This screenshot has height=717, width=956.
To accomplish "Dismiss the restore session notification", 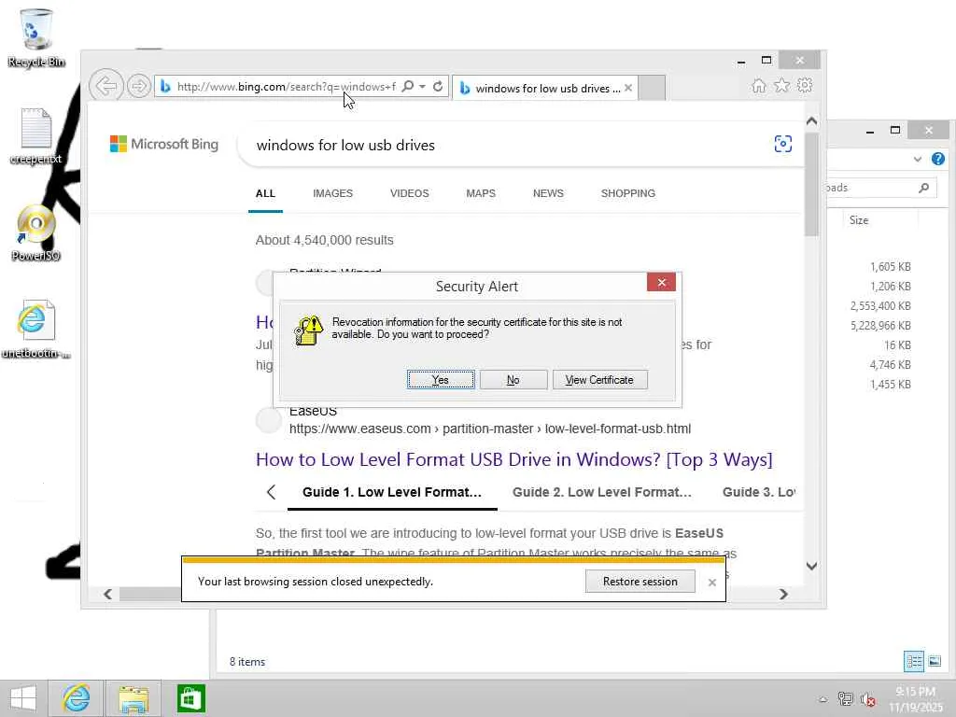I will pyautogui.click(x=712, y=583).
